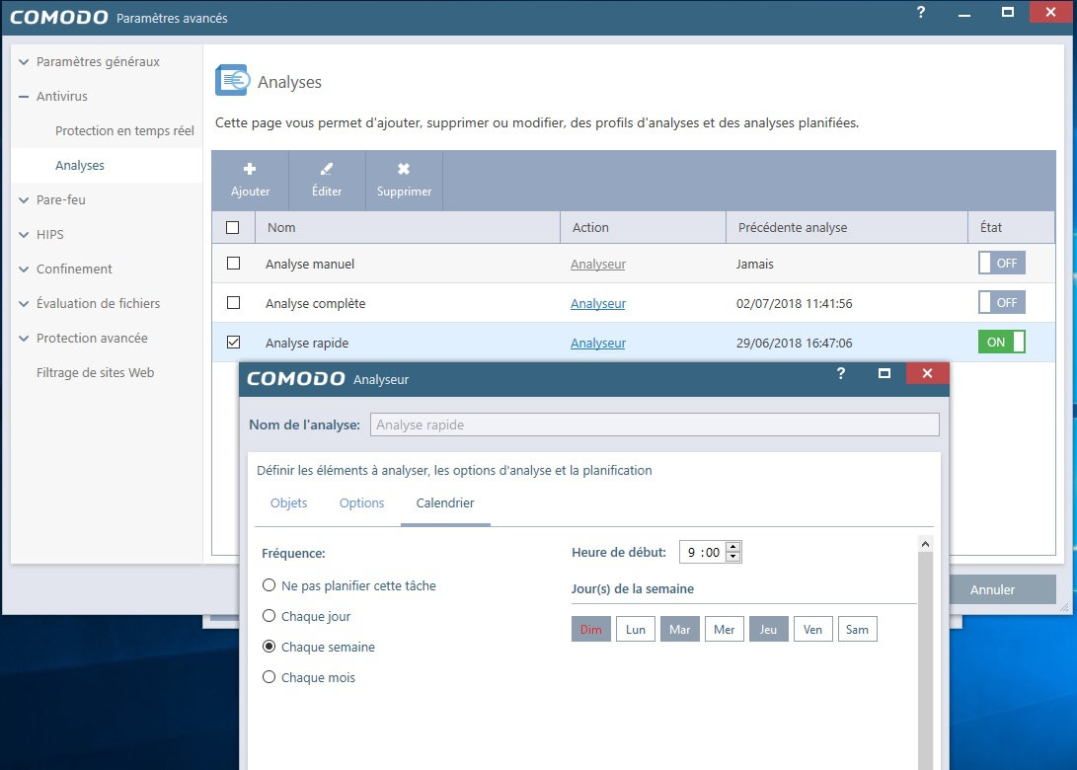Open Protection en temps réel page
Image resolution: width=1077 pixels, height=770 pixels.
tap(124, 130)
